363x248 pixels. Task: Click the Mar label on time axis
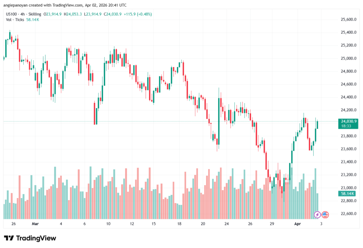coord(35,224)
